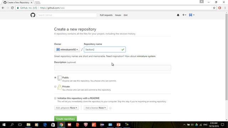Select the Public radio button
Screen dimensions: 228x128
(55, 78)
